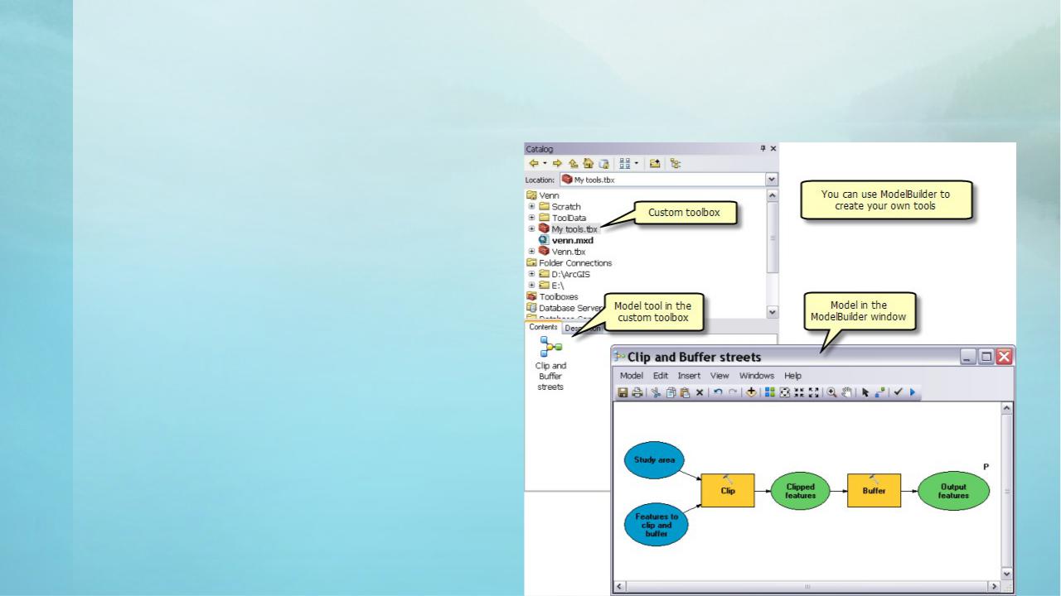1061x596 pixels.
Task: Click the Add Data or Tool icon
Action: [x=751, y=392]
